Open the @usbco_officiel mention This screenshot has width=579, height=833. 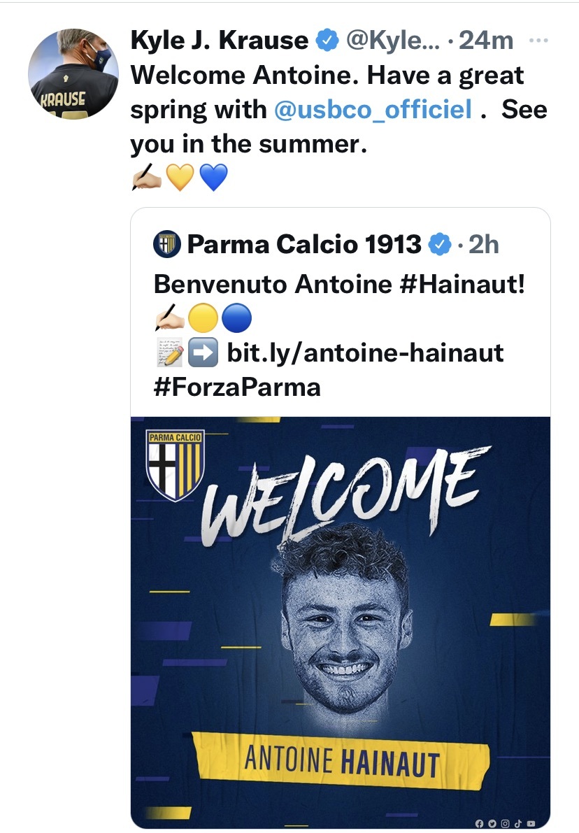point(372,109)
